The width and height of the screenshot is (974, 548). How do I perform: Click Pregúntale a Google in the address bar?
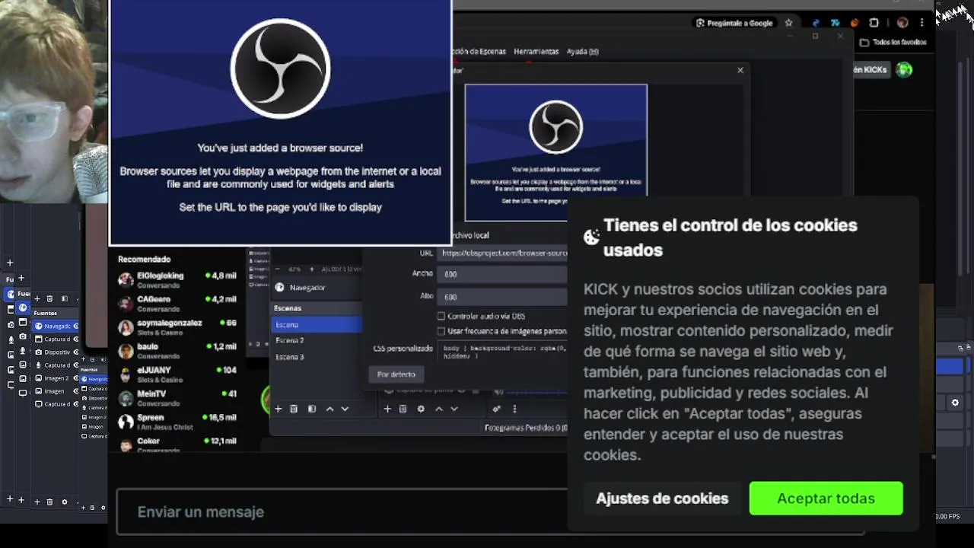click(x=734, y=23)
